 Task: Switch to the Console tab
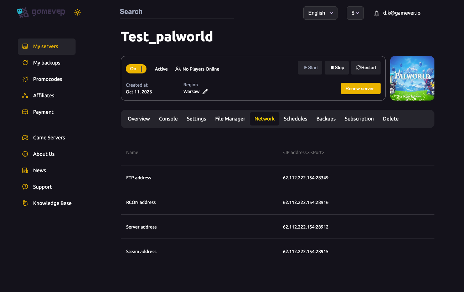pyautogui.click(x=168, y=119)
